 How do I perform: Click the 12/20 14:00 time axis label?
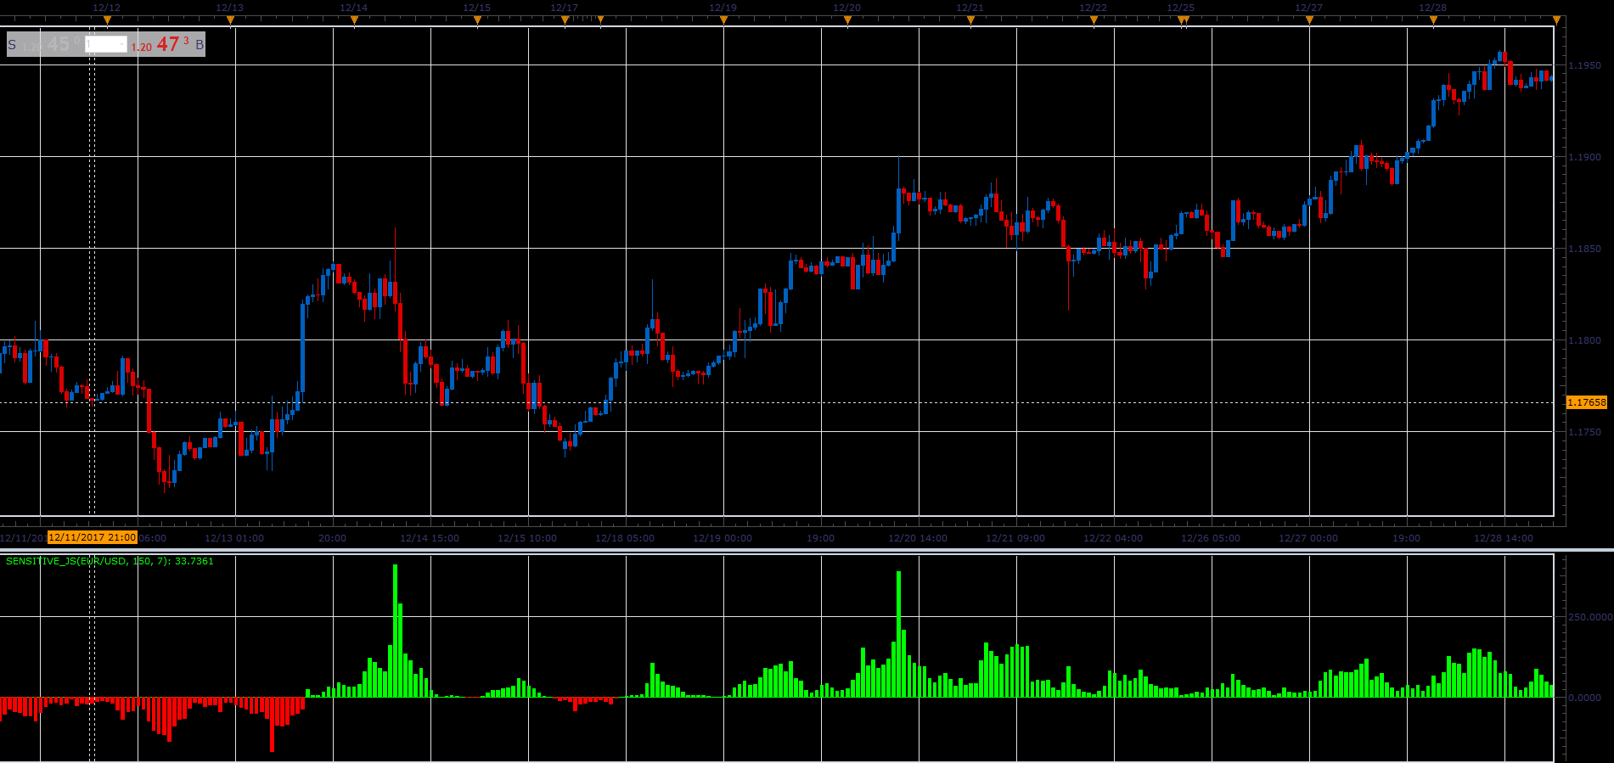918,538
